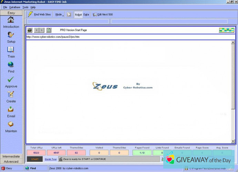Open the DataBase menu
238x172 pixels.
click(14, 7)
